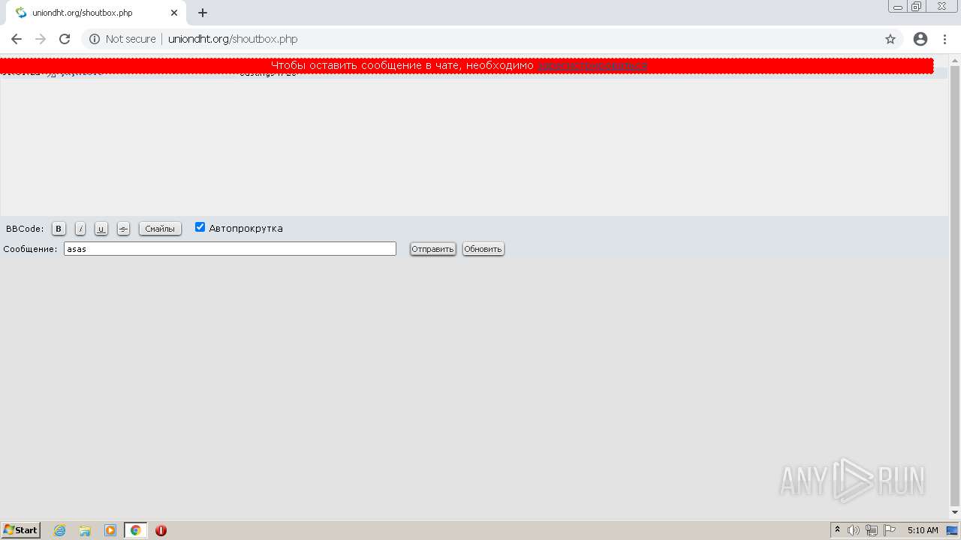Image resolution: width=961 pixels, height=540 pixels.
Task: Close the uniondht.org shoutbox tab
Action: click(174, 13)
